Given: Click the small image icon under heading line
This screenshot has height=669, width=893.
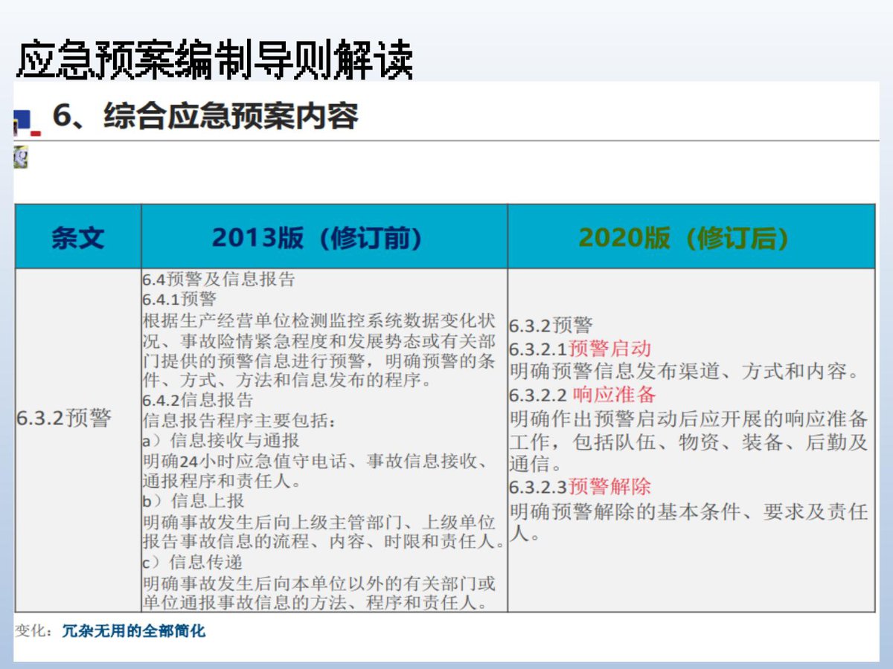Looking at the screenshot, I should [x=21, y=158].
